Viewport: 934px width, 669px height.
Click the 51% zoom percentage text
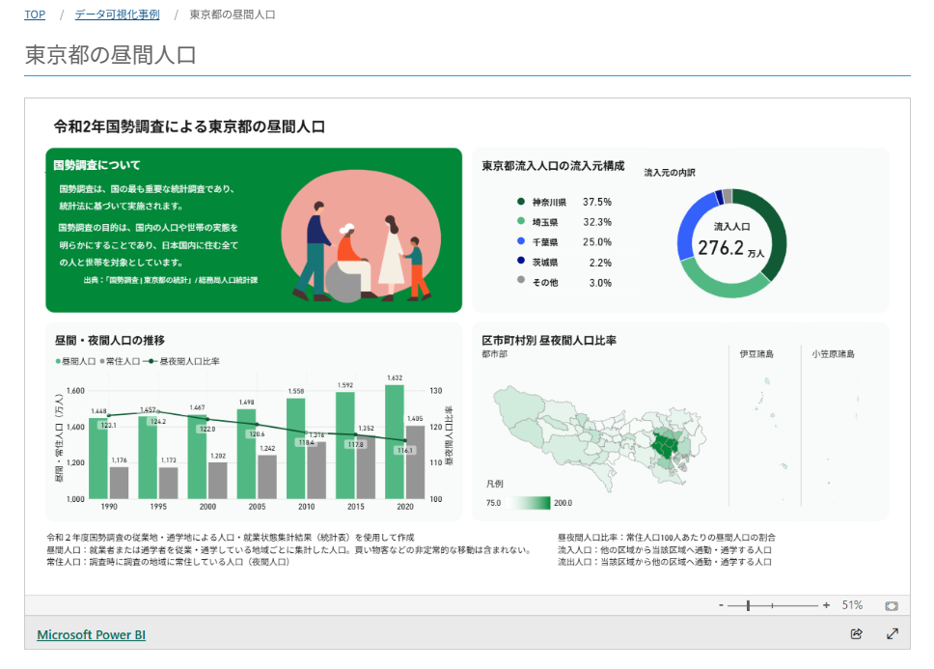point(852,605)
